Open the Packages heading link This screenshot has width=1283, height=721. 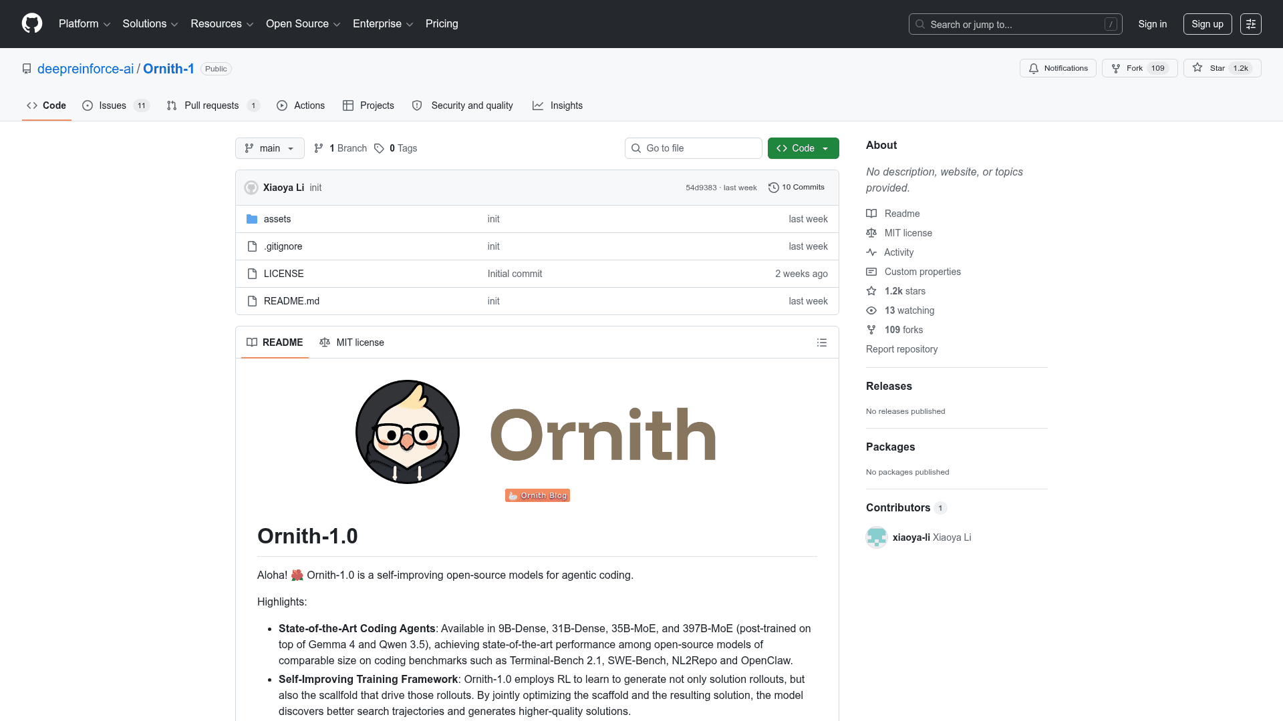[x=890, y=447]
